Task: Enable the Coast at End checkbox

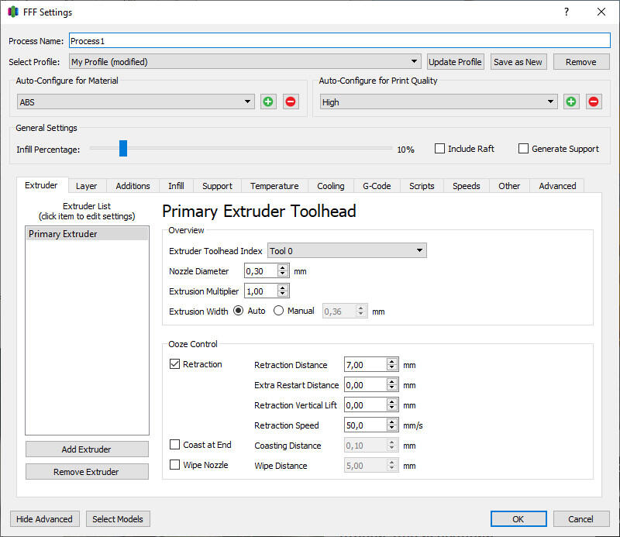Action: coord(174,445)
